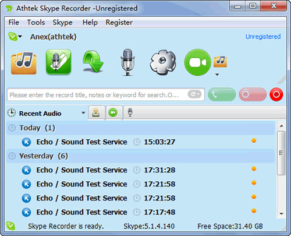Click the Recent Audio clock icon

coord(12,112)
